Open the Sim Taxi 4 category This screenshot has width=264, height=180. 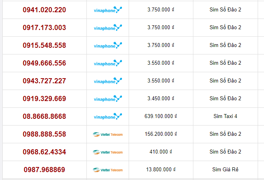coord(225,116)
